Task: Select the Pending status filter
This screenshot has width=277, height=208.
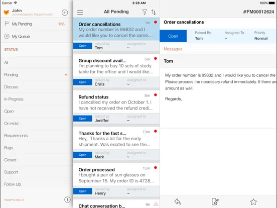Action: click(x=37, y=75)
